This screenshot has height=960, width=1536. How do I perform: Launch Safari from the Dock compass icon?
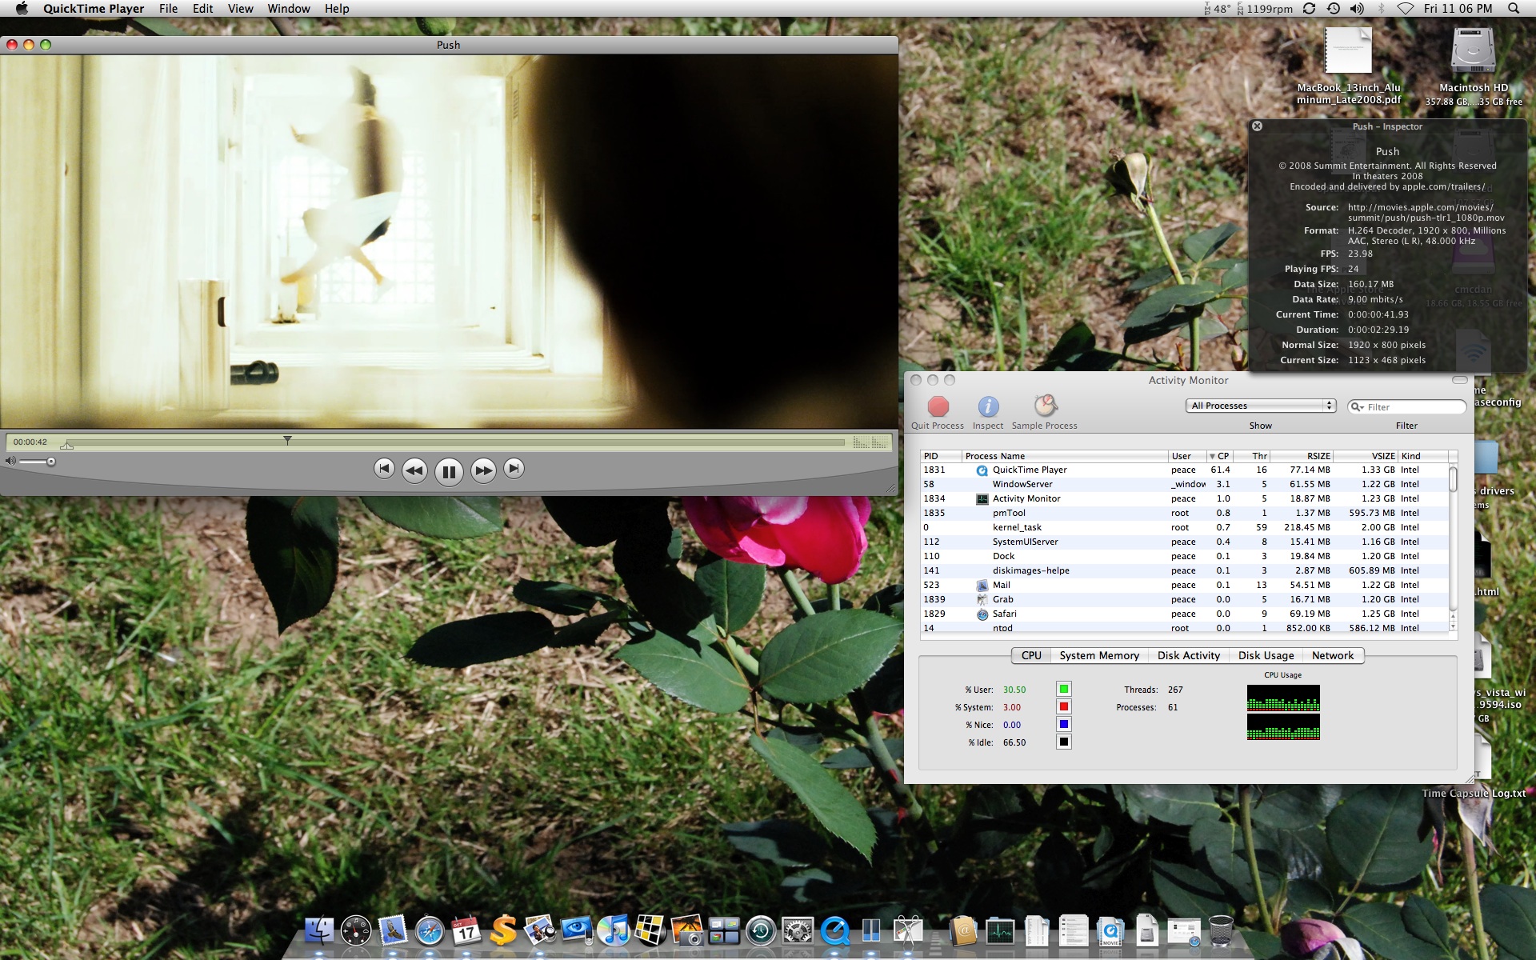[430, 931]
